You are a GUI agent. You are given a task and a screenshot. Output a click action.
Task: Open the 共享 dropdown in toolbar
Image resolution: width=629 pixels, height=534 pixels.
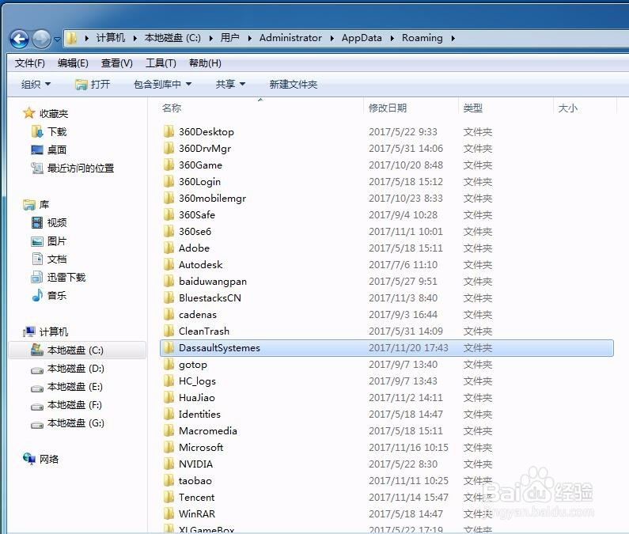point(230,84)
